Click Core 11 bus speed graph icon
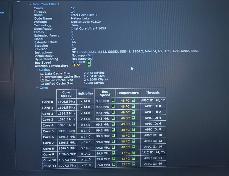 click(113, 164)
